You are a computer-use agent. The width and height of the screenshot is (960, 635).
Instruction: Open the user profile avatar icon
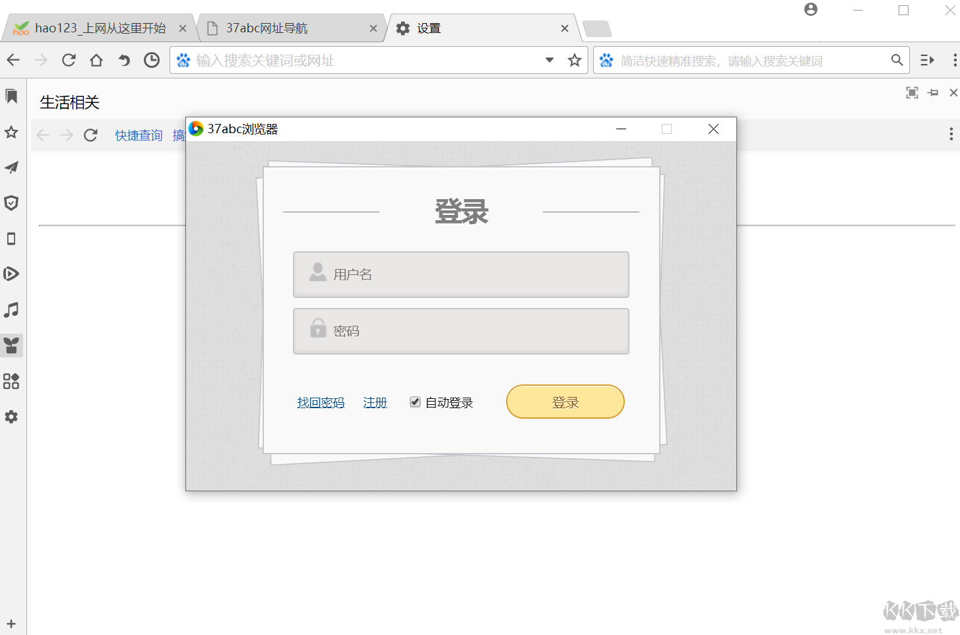811,9
